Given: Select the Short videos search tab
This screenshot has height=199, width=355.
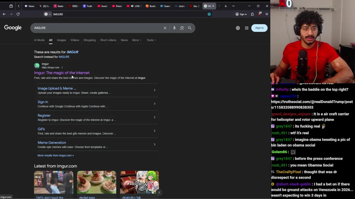Looking at the screenshot, I should pyautogui.click(x=108, y=40).
